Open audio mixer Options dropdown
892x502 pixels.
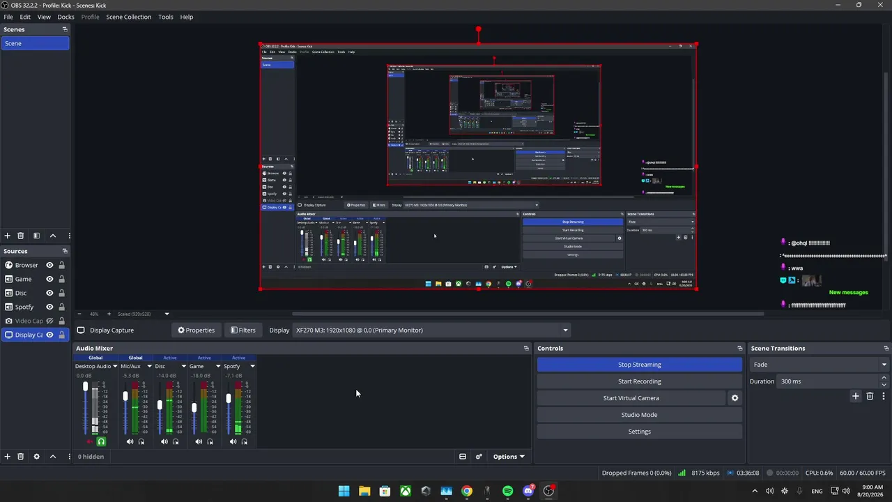pos(509,457)
